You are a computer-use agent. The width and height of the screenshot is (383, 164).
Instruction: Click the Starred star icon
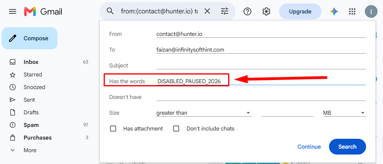coord(13,75)
